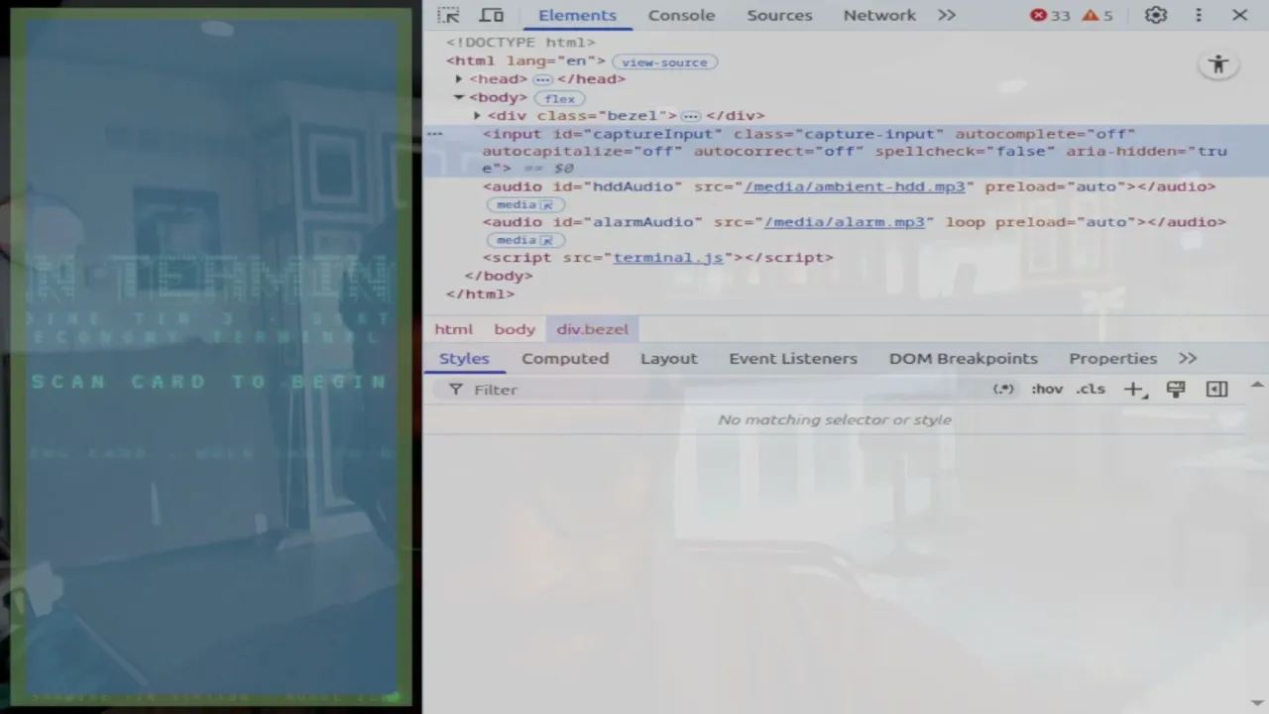Toggle the flex badge on body
The image size is (1269, 714).
point(559,98)
